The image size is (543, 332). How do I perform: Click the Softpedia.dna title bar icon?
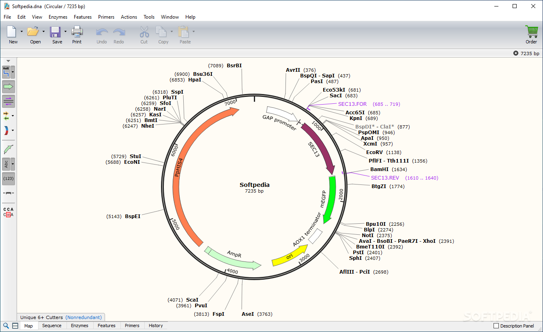[6, 6]
